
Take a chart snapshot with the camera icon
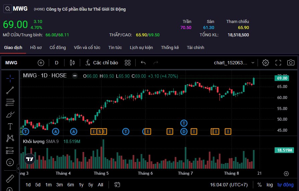(291, 63)
